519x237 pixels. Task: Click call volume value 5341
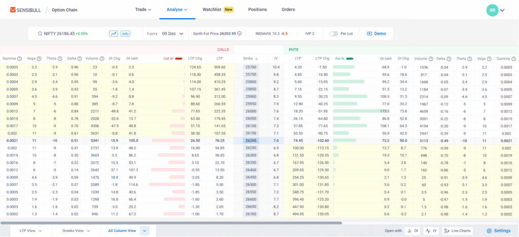coord(95,140)
